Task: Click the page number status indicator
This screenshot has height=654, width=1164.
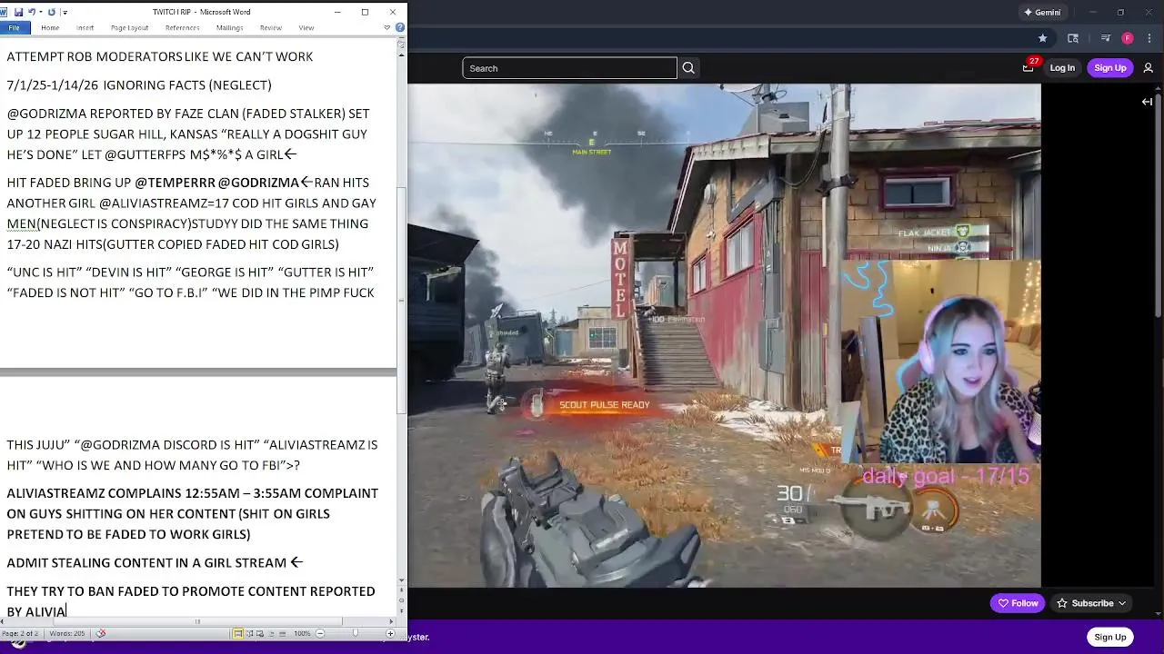Action: (x=20, y=633)
